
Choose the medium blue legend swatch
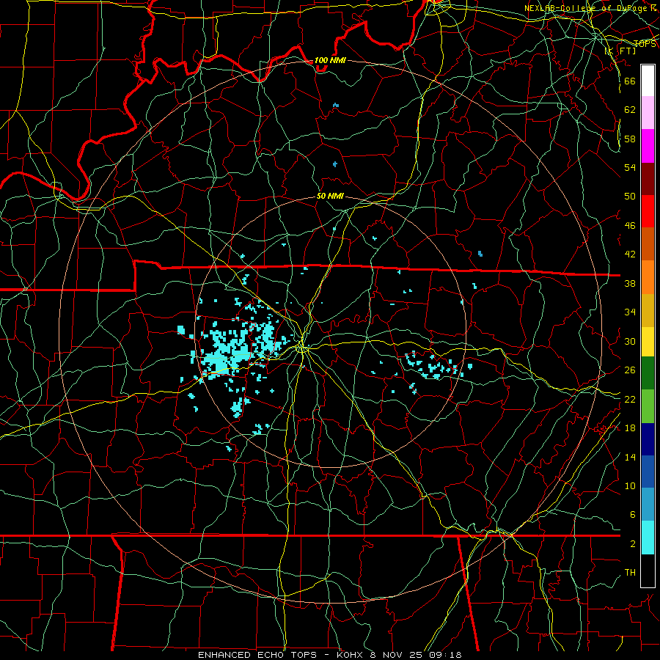(648, 472)
